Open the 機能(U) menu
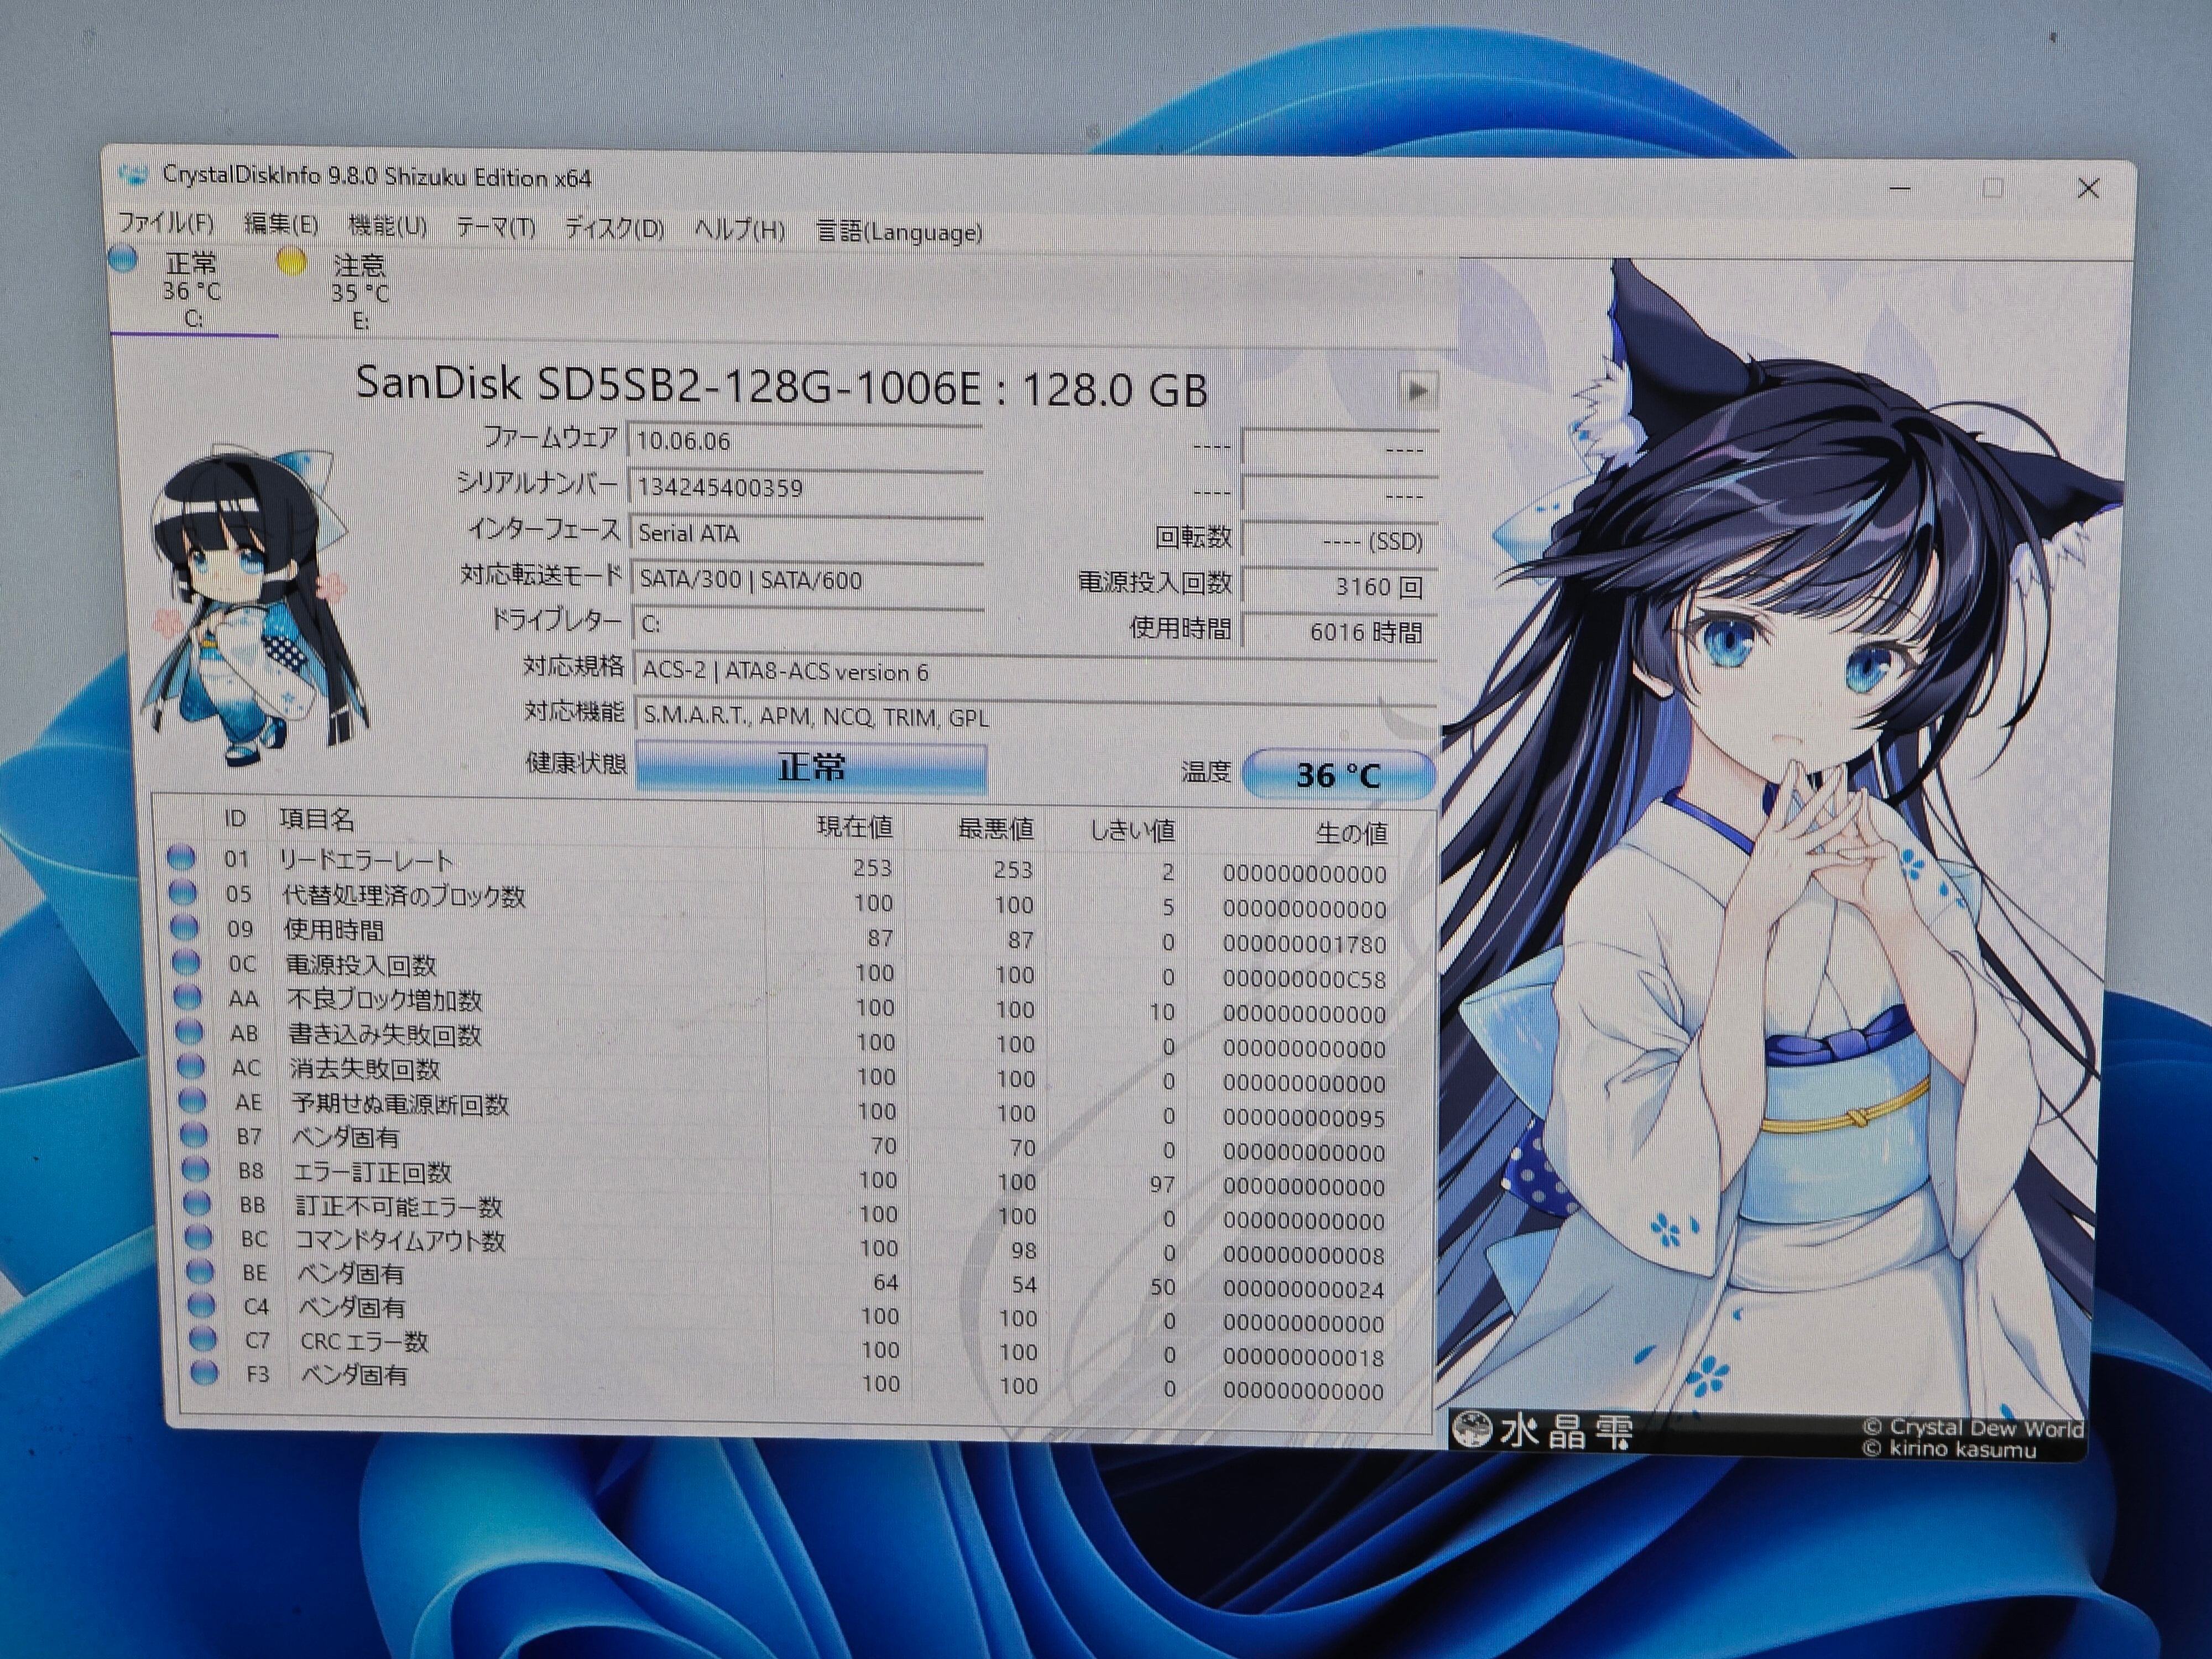This screenshot has width=2212, height=1659. [x=387, y=226]
